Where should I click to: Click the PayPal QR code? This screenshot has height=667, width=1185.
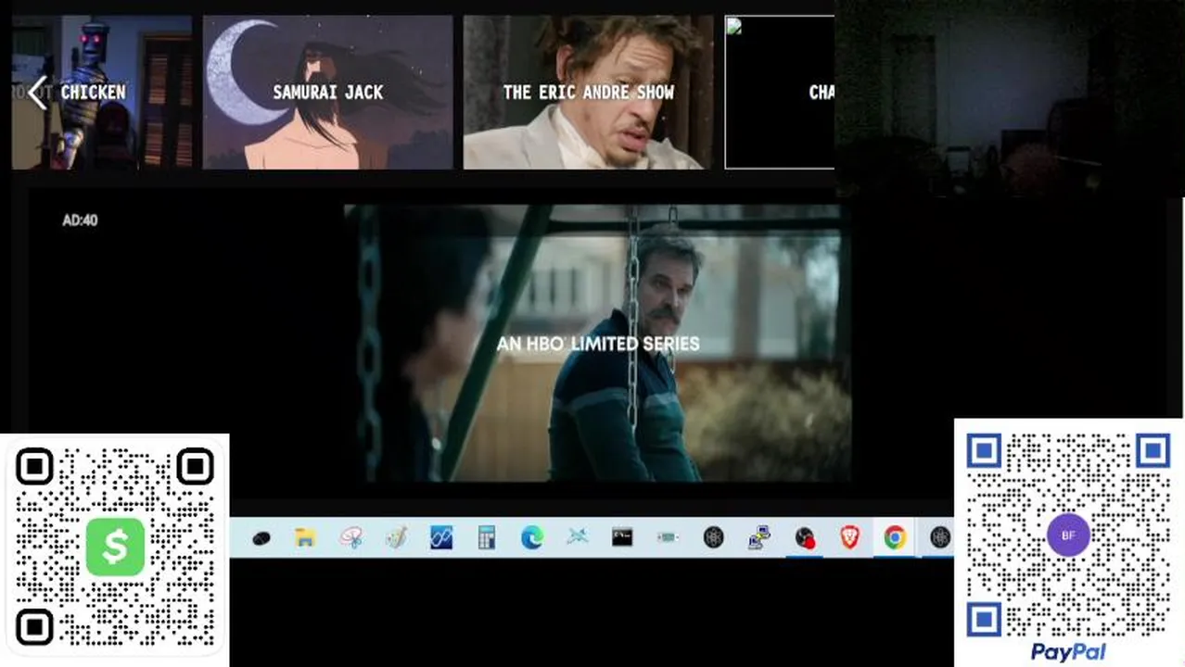tap(1068, 535)
